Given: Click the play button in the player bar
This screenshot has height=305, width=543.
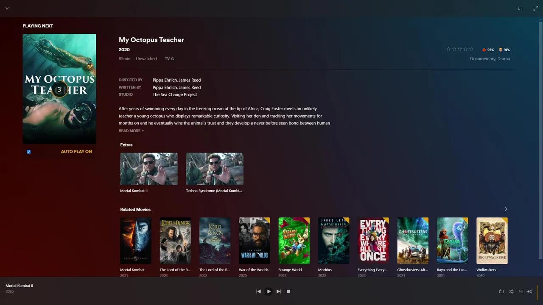Looking at the screenshot, I should click(x=269, y=291).
